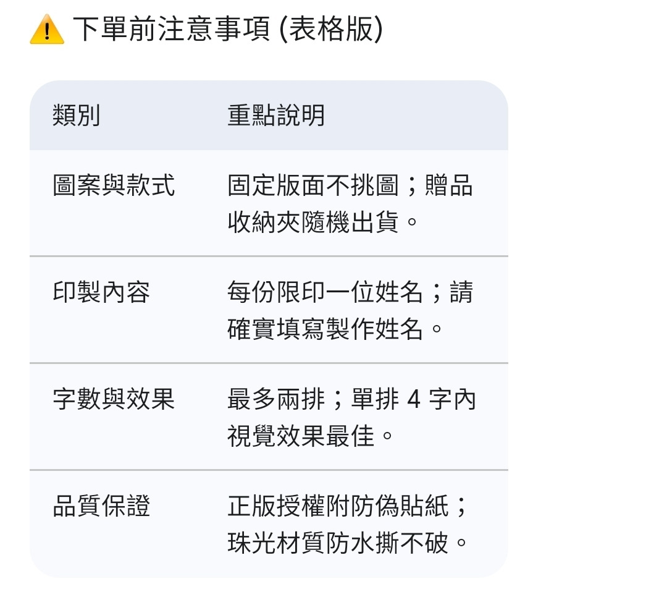Click the number 4 in the table

coord(414,400)
